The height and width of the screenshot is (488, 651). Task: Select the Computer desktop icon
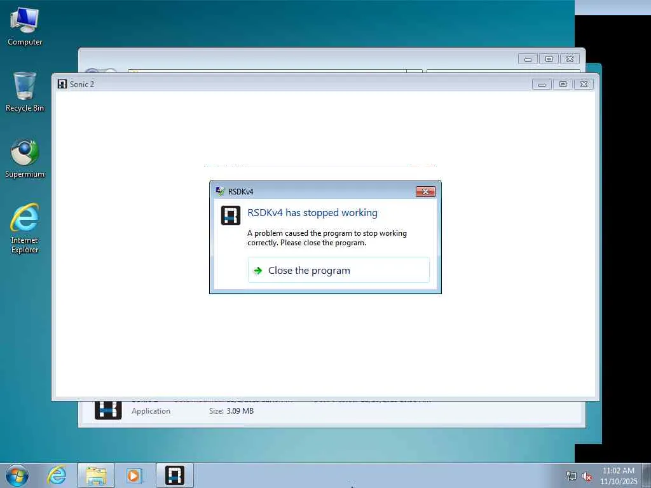(25, 27)
